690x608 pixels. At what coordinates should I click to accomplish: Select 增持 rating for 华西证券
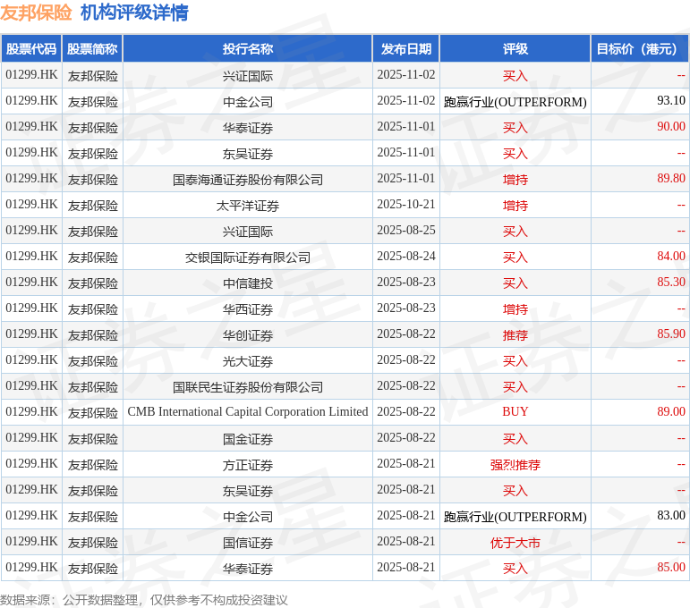point(515,309)
